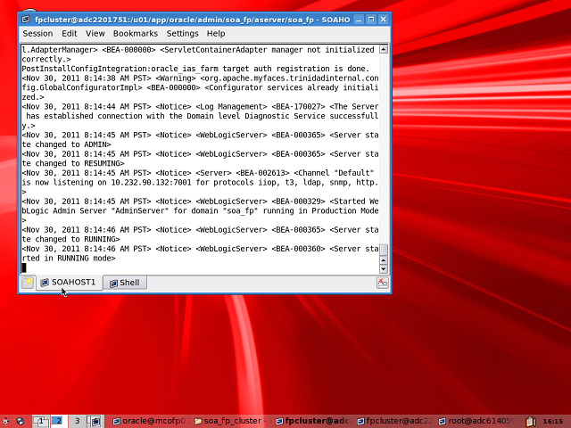The height and width of the screenshot is (428, 571).
Task: Click the close session icon at tab bar right
Action: point(383,283)
